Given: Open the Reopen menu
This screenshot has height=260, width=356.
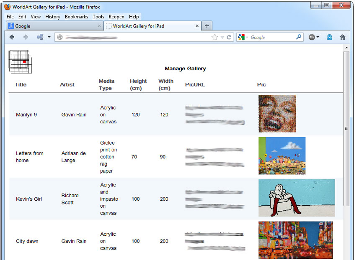Looking at the screenshot, I should click(x=116, y=17).
